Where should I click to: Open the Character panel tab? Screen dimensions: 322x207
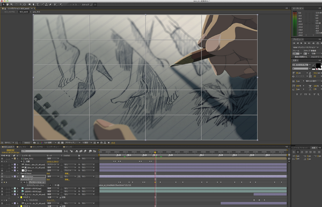point(295,60)
